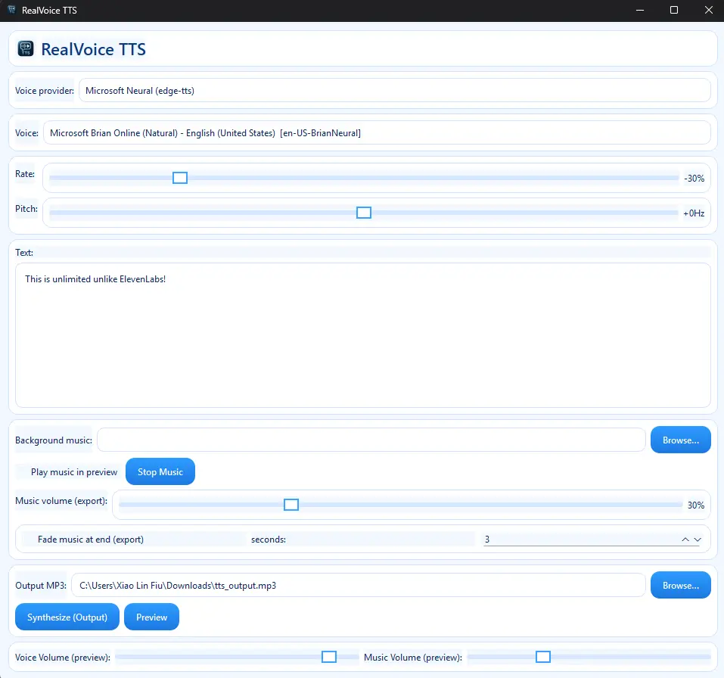The width and height of the screenshot is (724, 678).
Task: Click the 30% music volume value
Action: (x=696, y=505)
